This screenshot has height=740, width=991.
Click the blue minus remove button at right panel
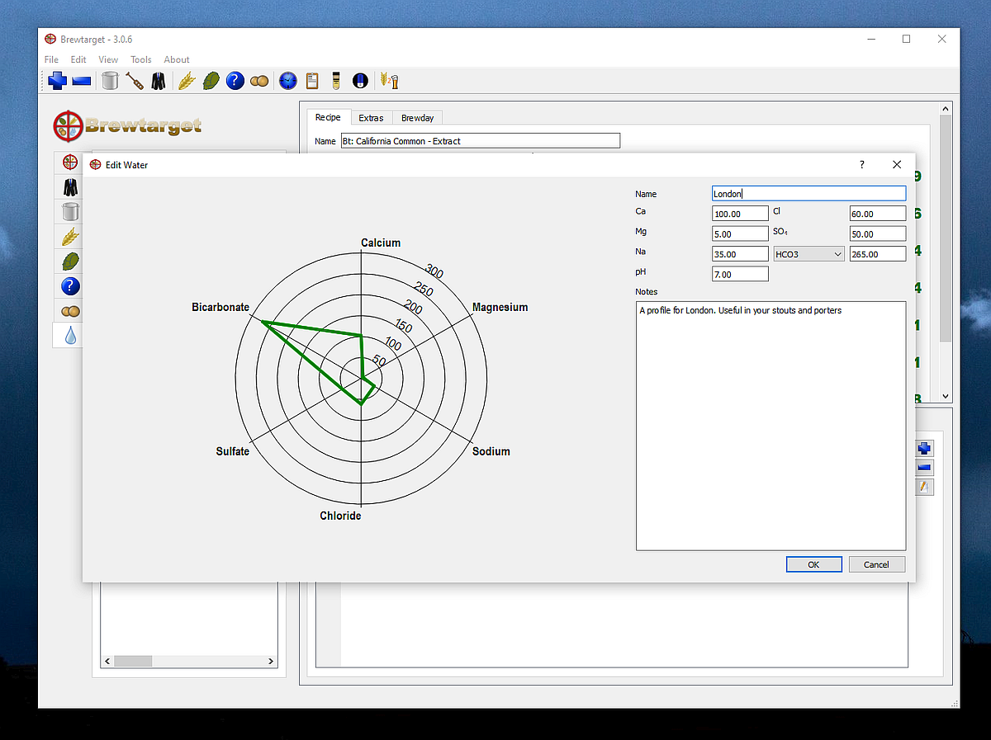click(x=924, y=468)
